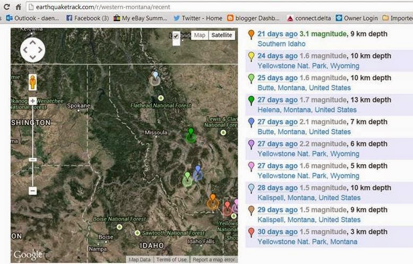The width and height of the screenshot is (413, 264).
Task: Open blogger Dashboard bookmark
Action: (x=253, y=18)
